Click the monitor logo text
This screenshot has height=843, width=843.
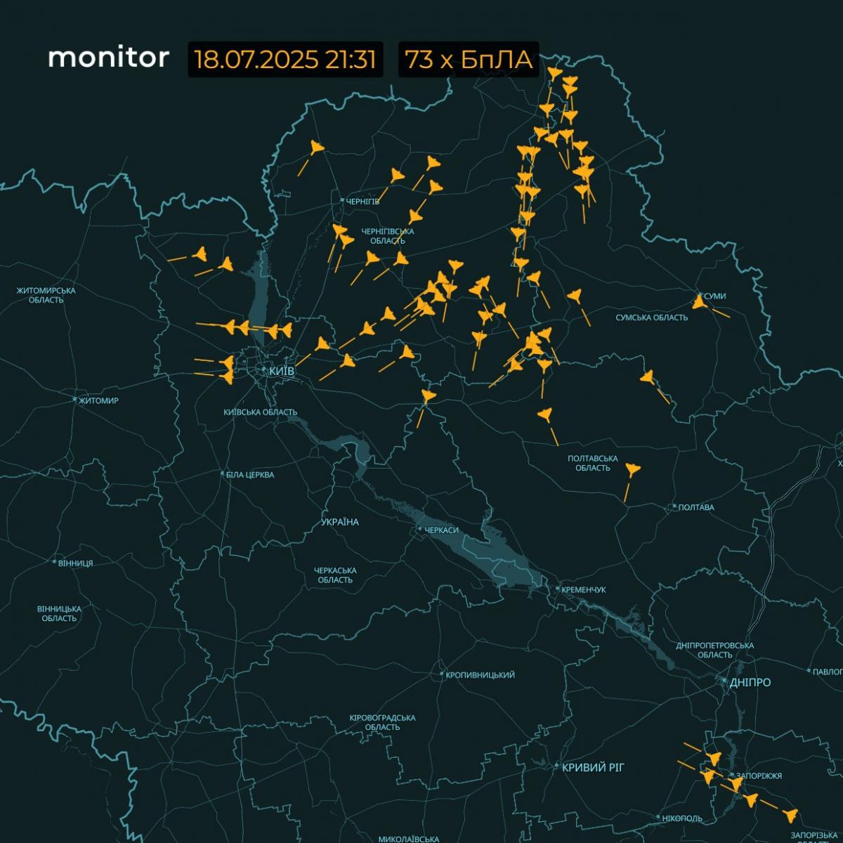(108, 58)
